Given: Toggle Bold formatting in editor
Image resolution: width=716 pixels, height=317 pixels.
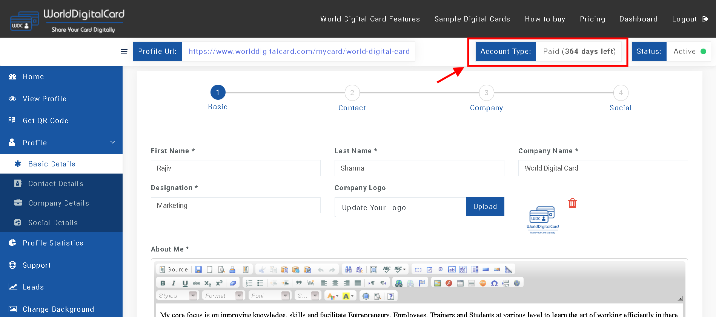Looking at the screenshot, I should 163,283.
